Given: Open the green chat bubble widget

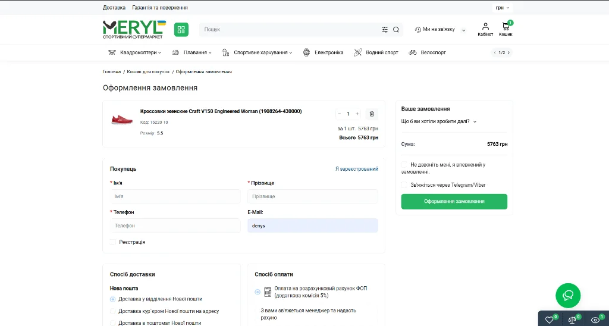Looking at the screenshot, I should pos(568,296).
